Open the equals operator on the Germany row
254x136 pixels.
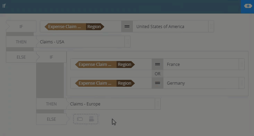(158, 83)
